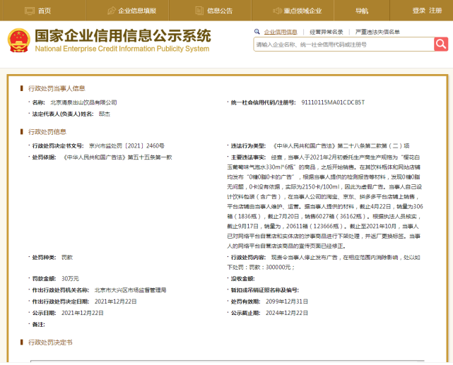Focus the enterprise name search input field
453x365 pixels.
click(343, 44)
